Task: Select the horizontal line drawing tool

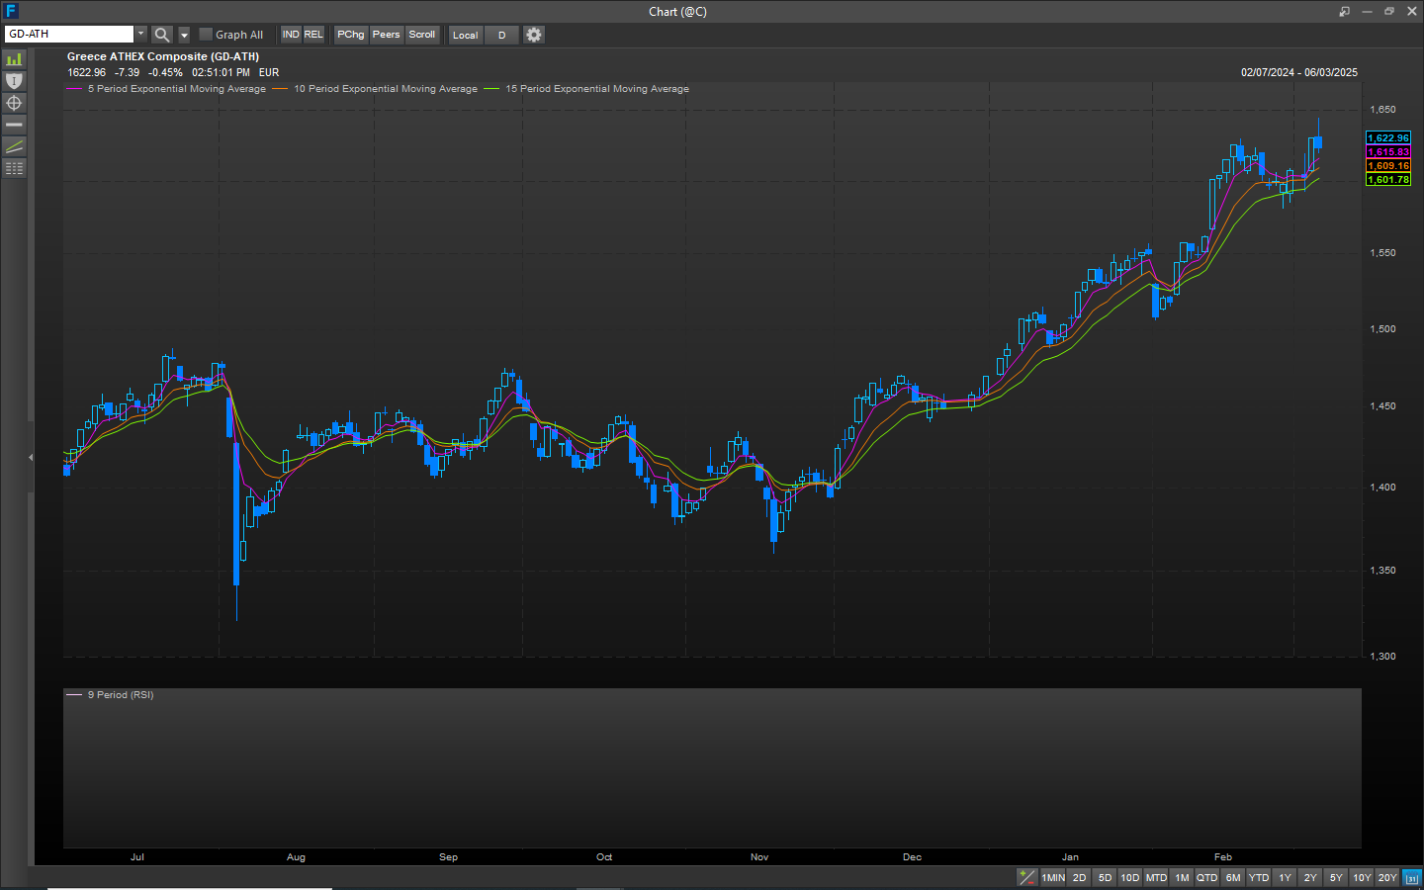Action: tap(14, 125)
